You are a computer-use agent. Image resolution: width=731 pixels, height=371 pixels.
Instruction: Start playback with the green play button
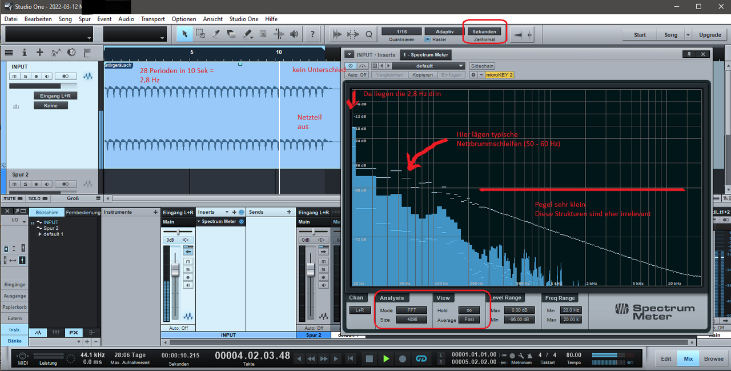click(386, 358)
